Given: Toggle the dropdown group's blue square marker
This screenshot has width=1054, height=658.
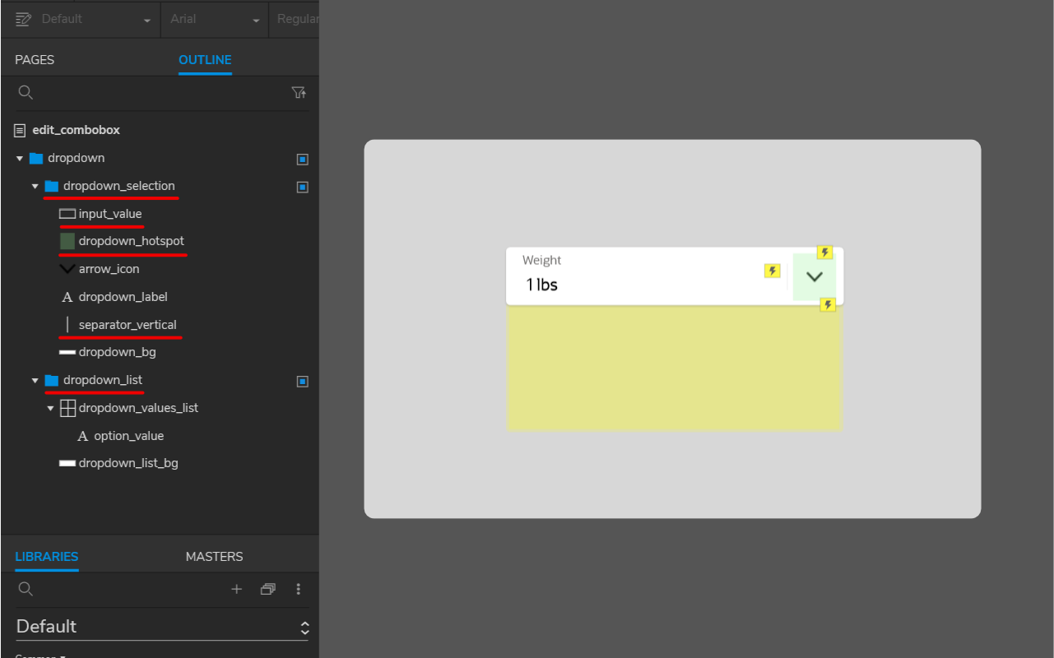Looking at the screenshot, I should 302,159.
